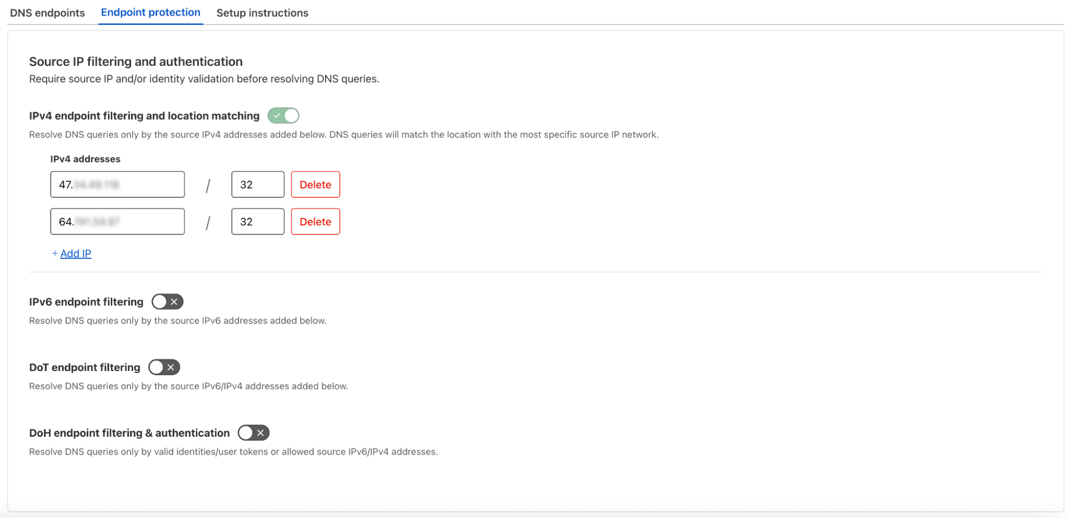Turn on DoT endpoint filtering
Viewport: 1069px width, 518px height.
[164, 367]
